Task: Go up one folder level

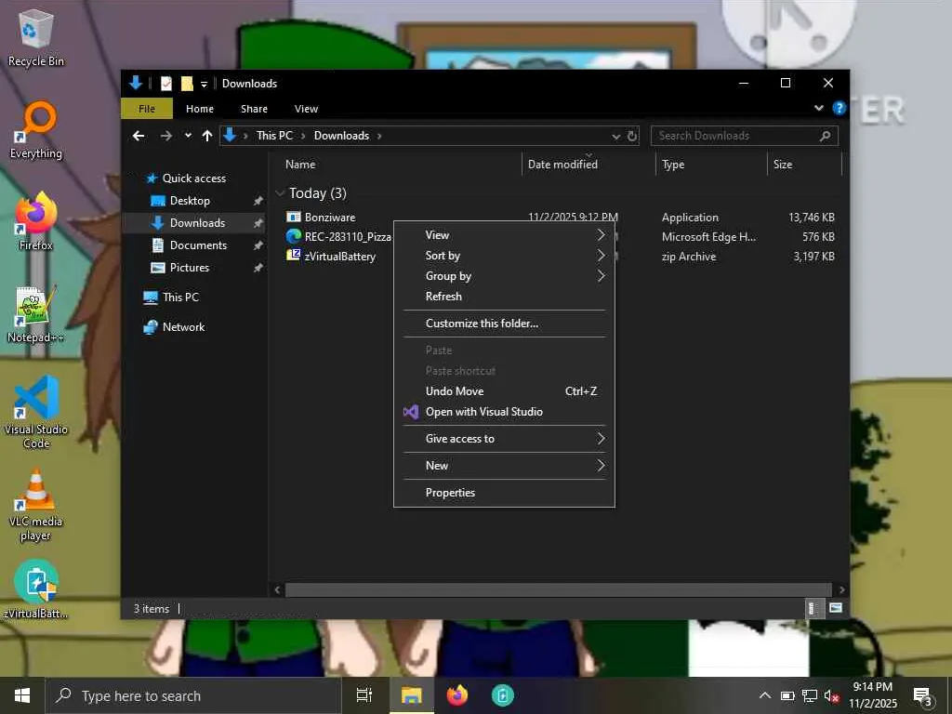Action: (207, 136)
